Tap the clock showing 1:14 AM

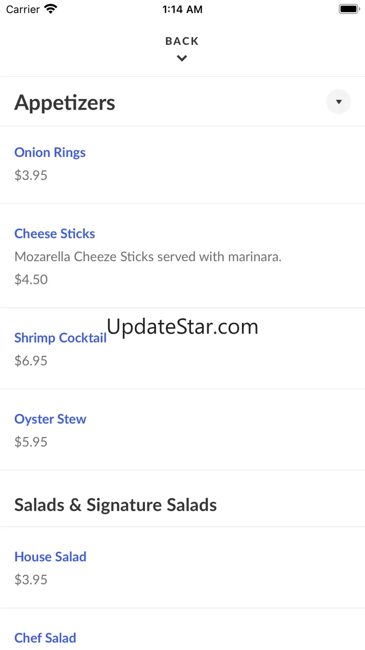pyautogui.click(x=182, y=9)
